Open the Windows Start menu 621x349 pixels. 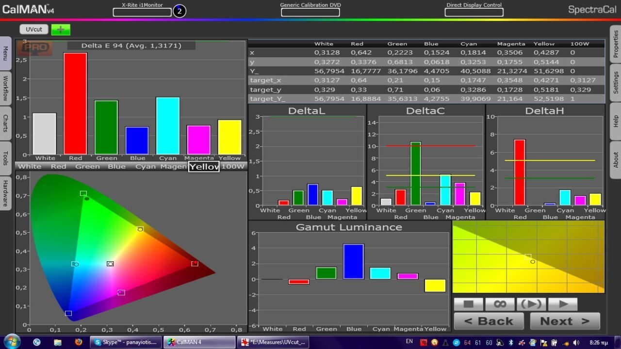(11, 341)
